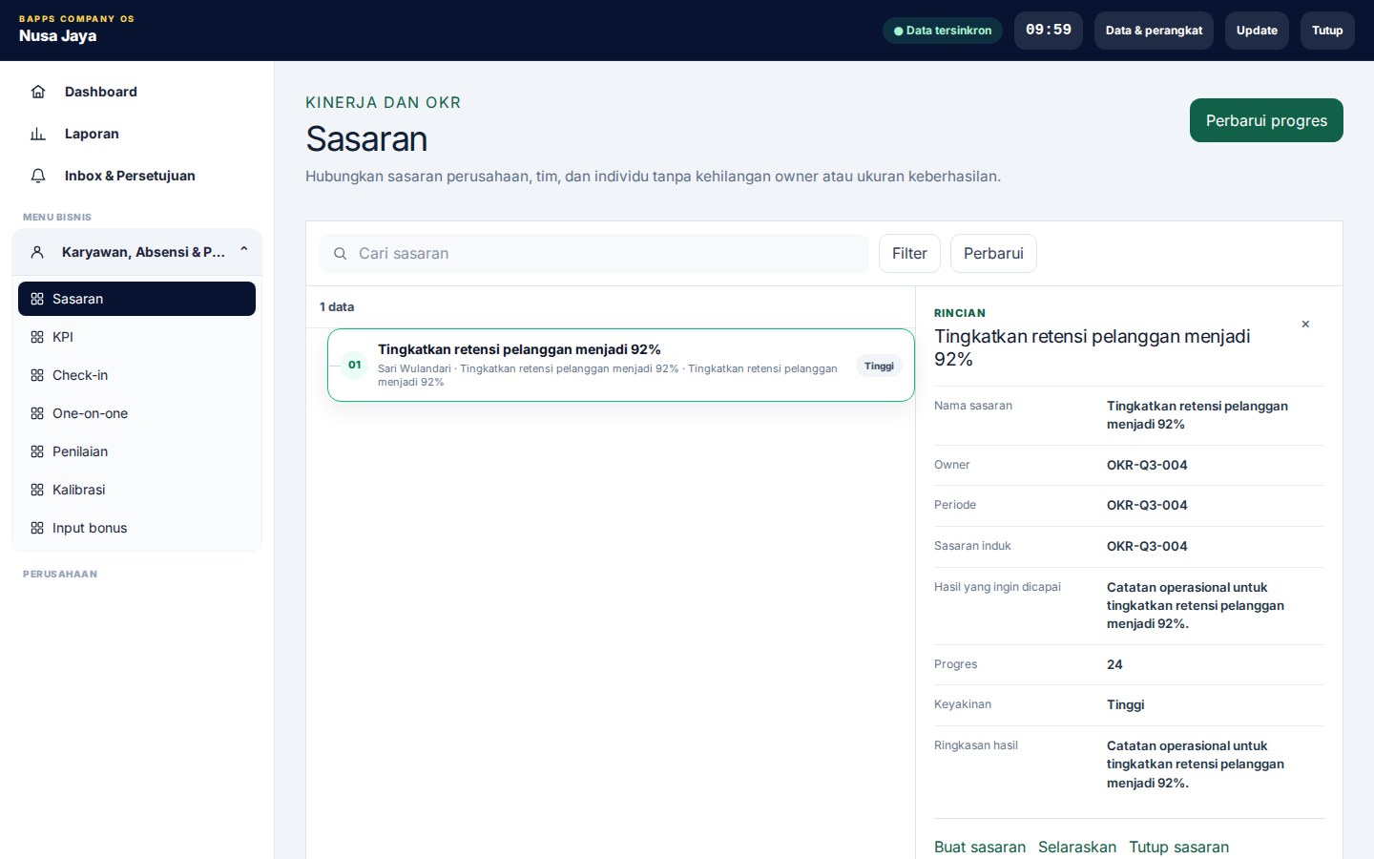Image resolution: width=1374 pixels, height=859 pixels.
Task: Click the PERUSAHAAN section label
Action: pyautogui.click(x=60, y=574)
